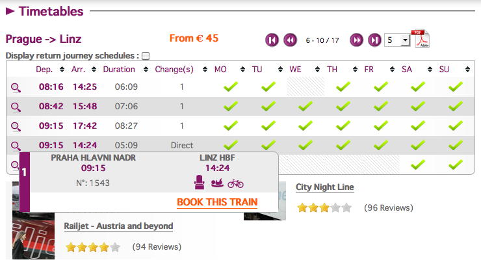Click the SA day column header
Viewport: 481px width, 264px height.
[x=407, y=70]
